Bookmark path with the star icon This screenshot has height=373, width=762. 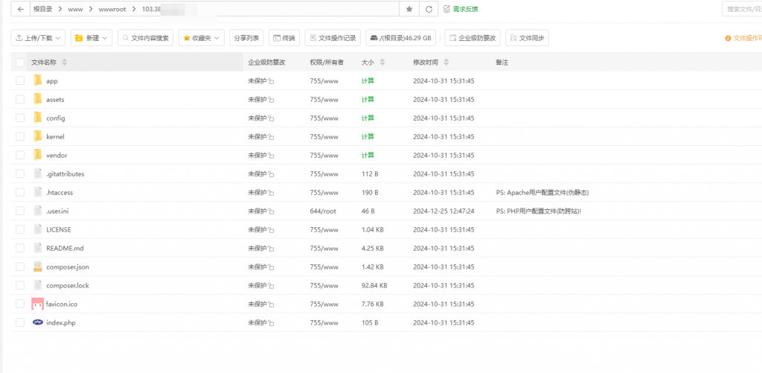(x=409, y=9)
